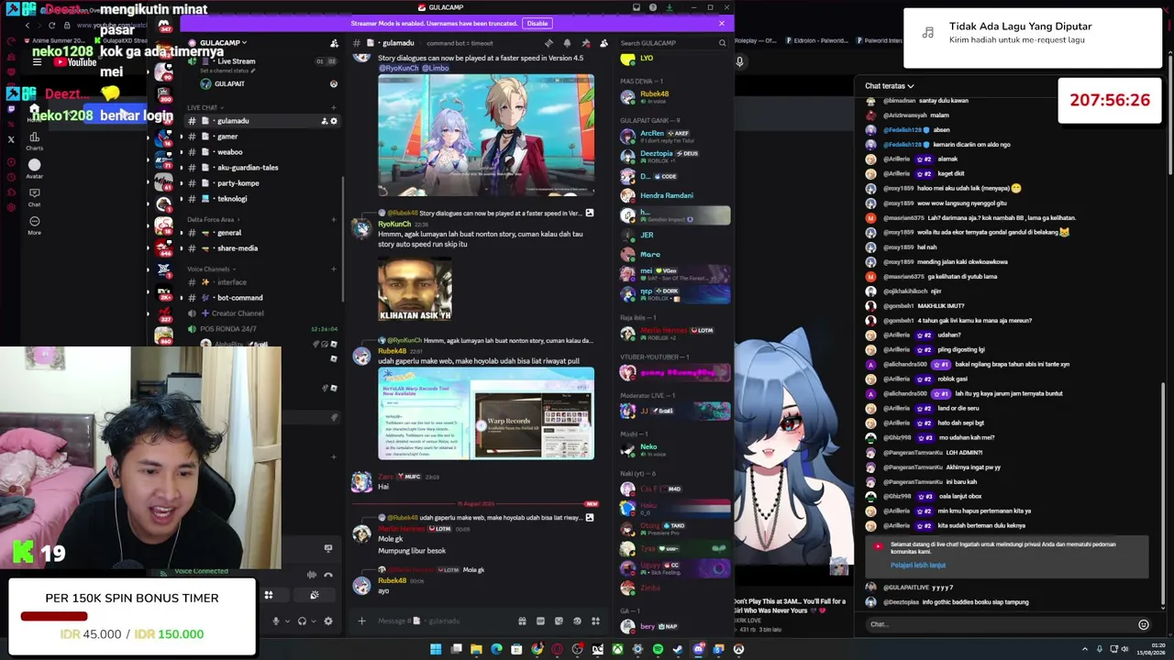The width and height of the screenshot is (1174, 660).
Task: Toggle Discord microphone mute
Action: 275,621
